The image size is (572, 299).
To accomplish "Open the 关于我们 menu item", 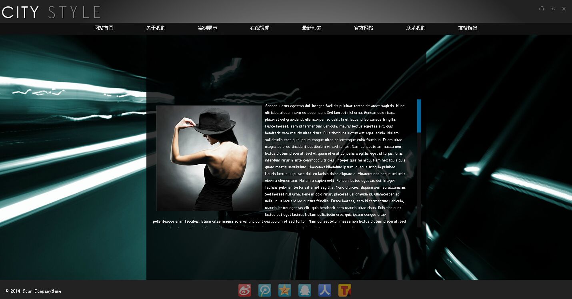I will [x=156, y=28].
